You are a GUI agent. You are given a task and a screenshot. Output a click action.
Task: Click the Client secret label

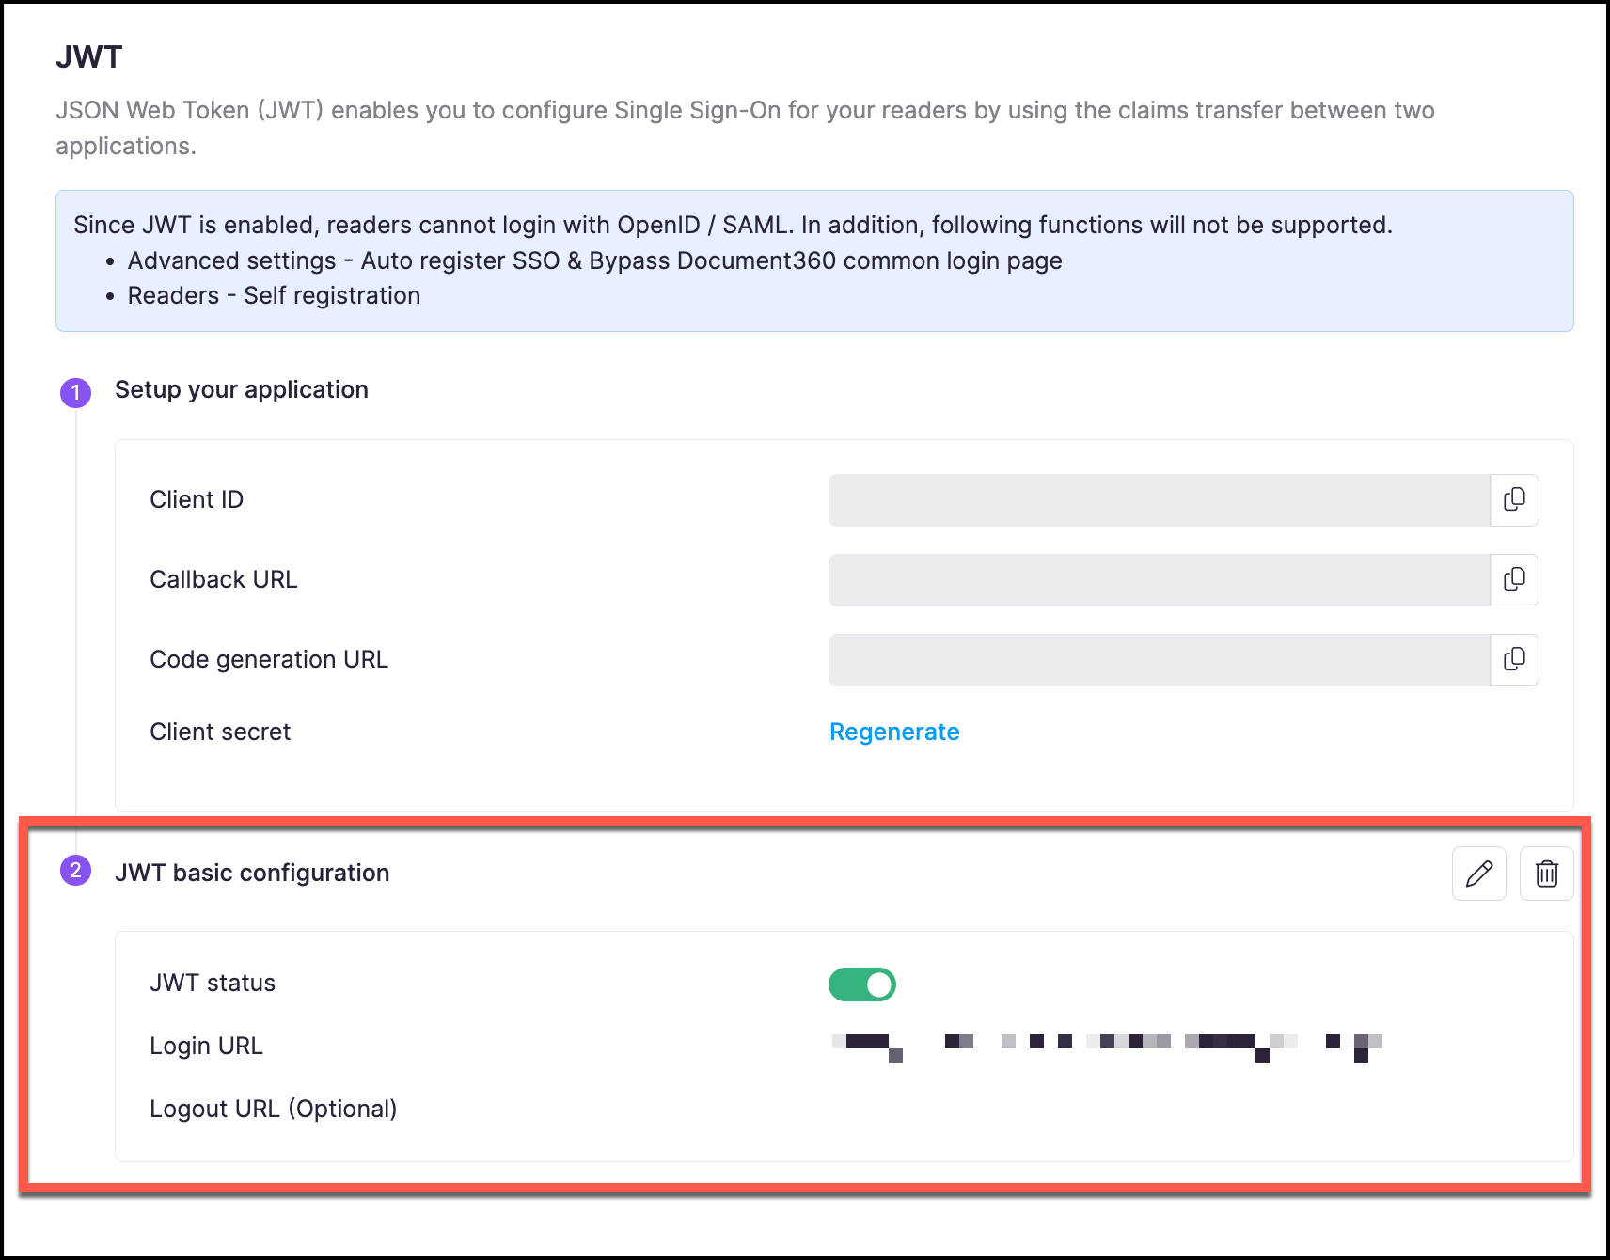point(220,732)
